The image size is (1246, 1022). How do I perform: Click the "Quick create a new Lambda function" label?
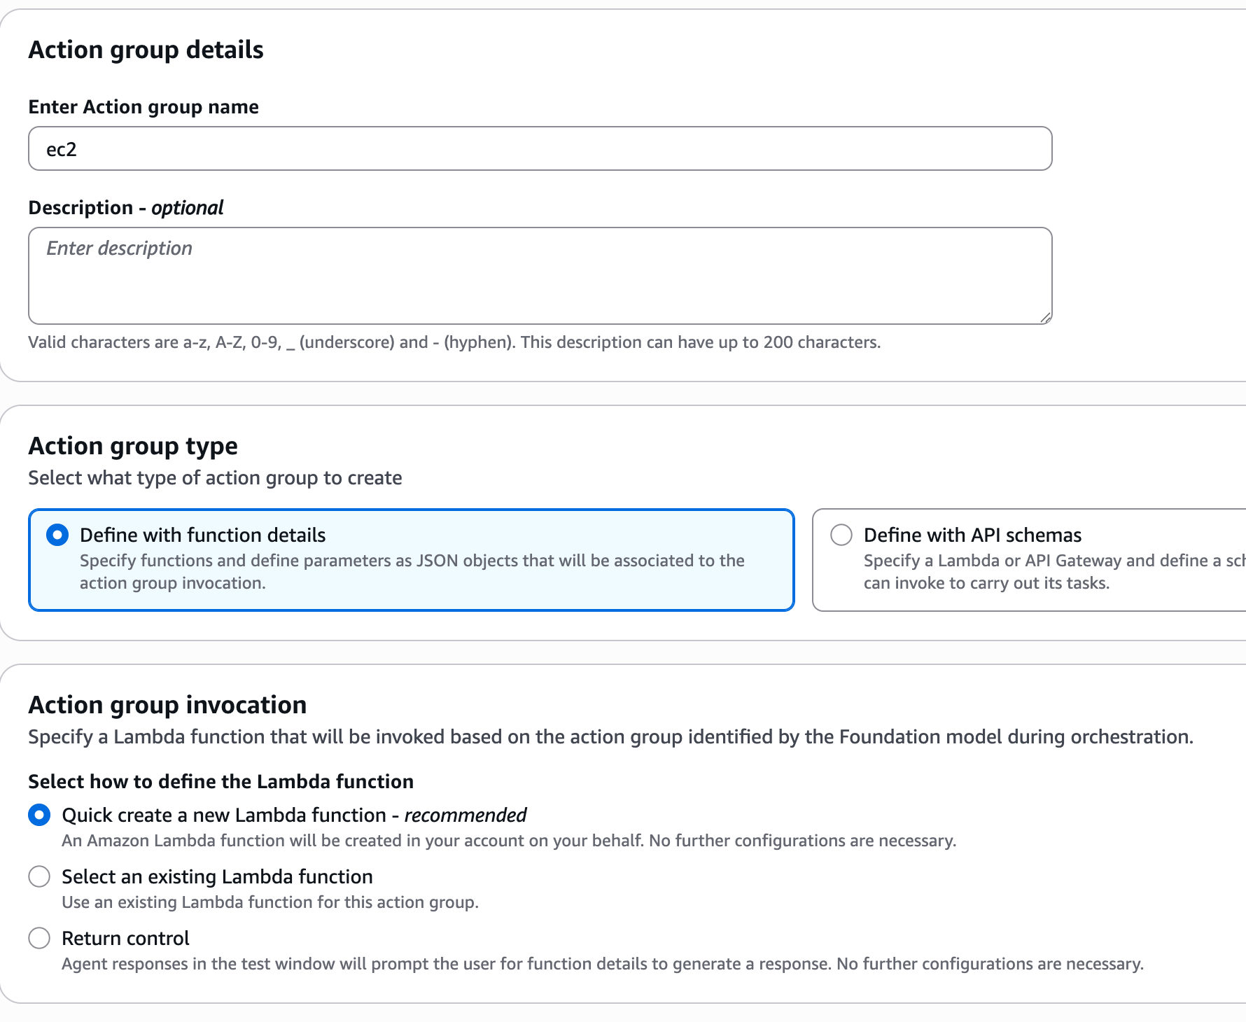[x=294, y=815]
